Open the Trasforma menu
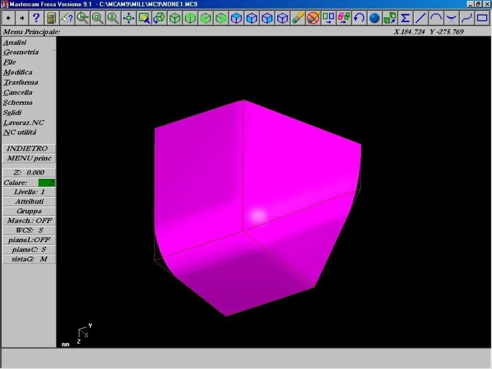492x369 pixels. (21, 82)
